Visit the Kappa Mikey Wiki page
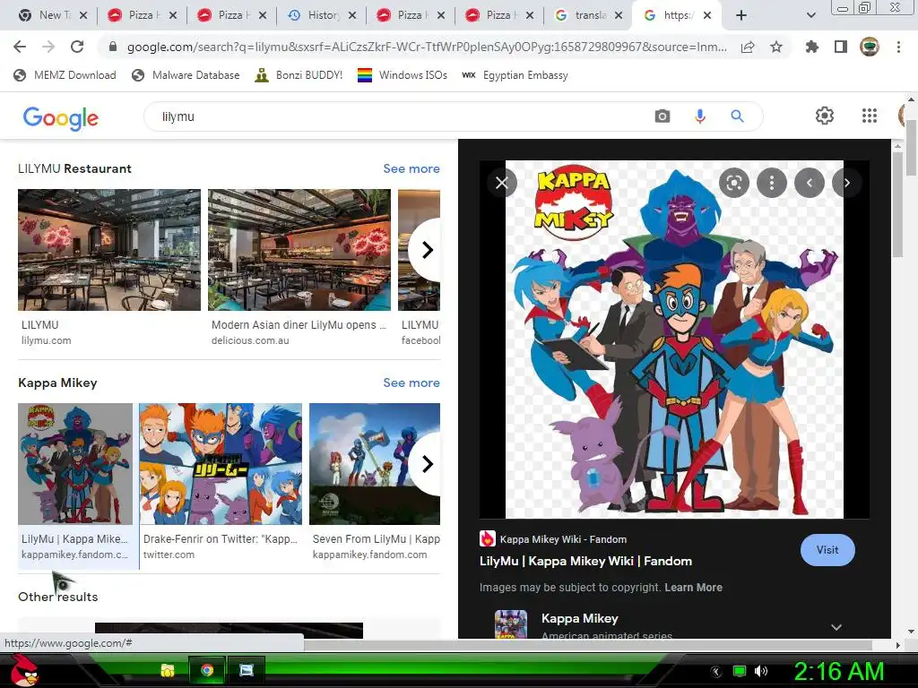918x688 pixels. pyautogui.click(x=827, y=551)
